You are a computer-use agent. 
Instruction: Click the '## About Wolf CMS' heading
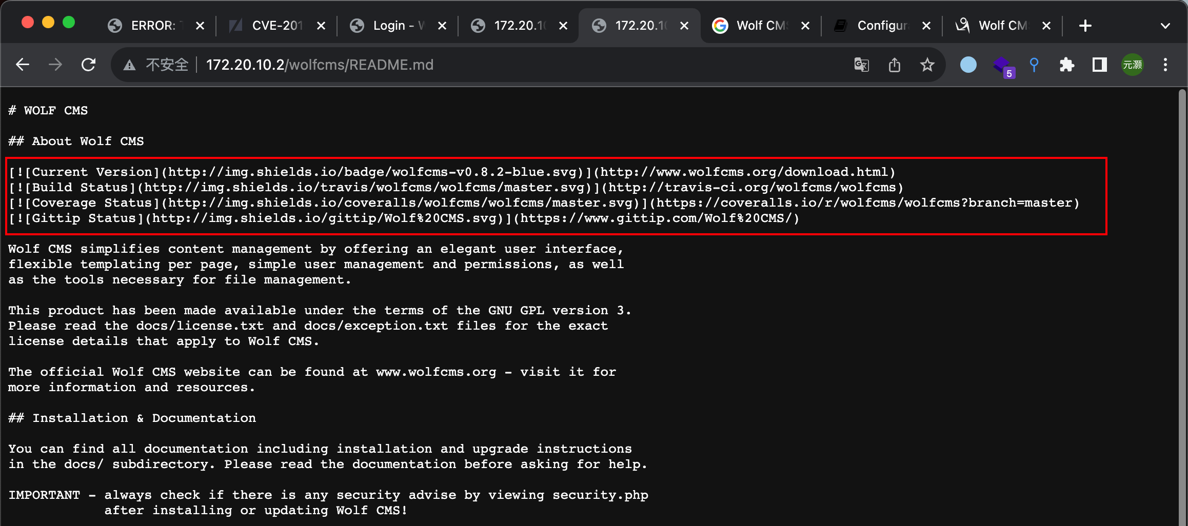(x=76, y=141)
